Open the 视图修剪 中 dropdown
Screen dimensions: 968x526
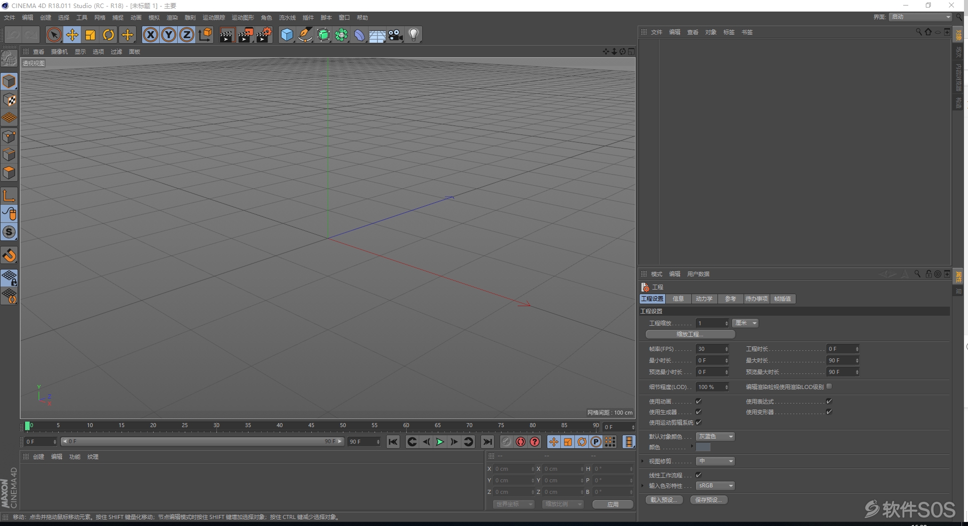point(715,461)
